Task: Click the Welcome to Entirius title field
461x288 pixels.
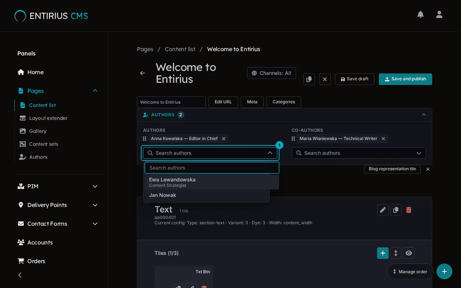Action: 171,102
